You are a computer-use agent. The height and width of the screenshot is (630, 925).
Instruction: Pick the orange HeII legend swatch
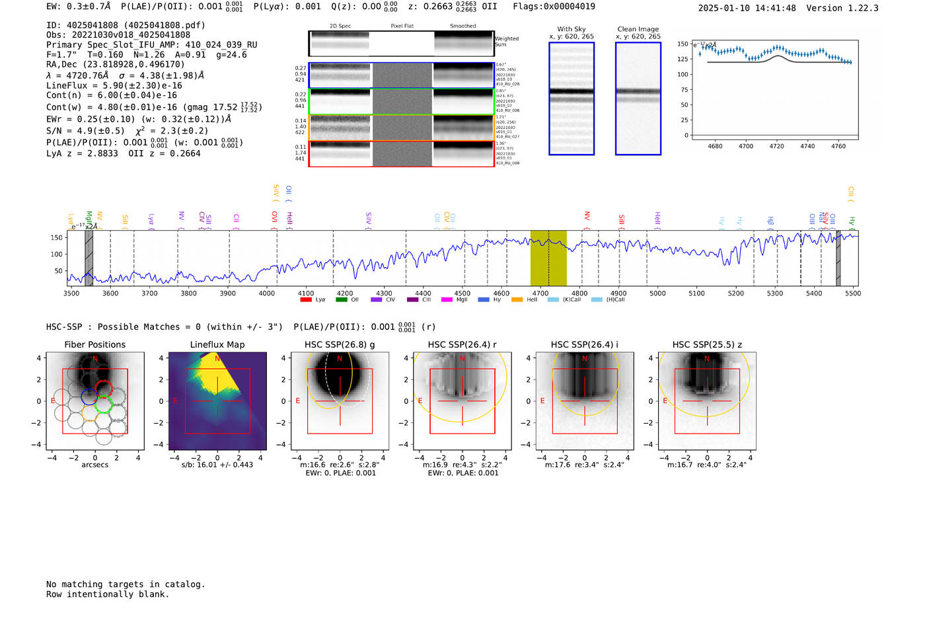coord(517,299)
